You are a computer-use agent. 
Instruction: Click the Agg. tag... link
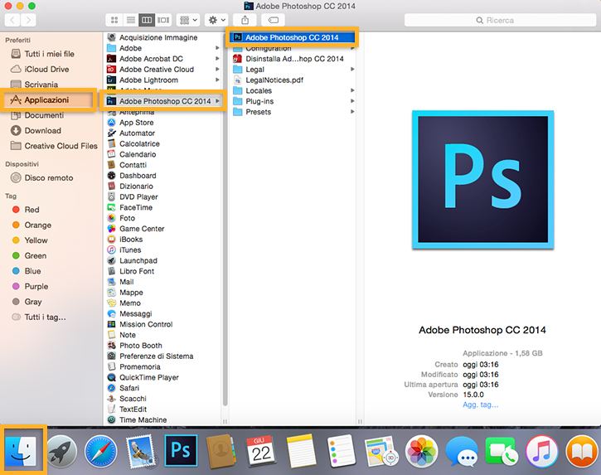[480, 405]
